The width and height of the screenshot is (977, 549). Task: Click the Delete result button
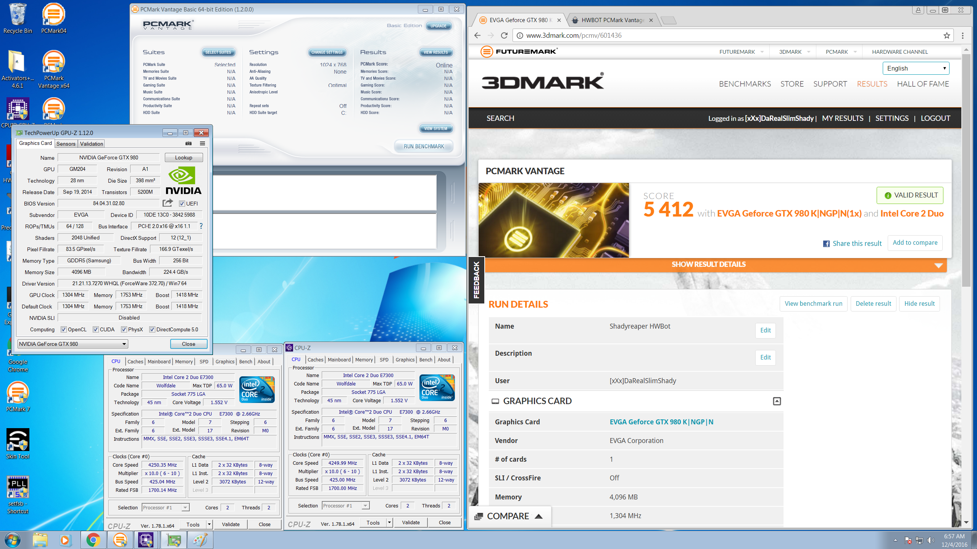click(x=873, y=303)
